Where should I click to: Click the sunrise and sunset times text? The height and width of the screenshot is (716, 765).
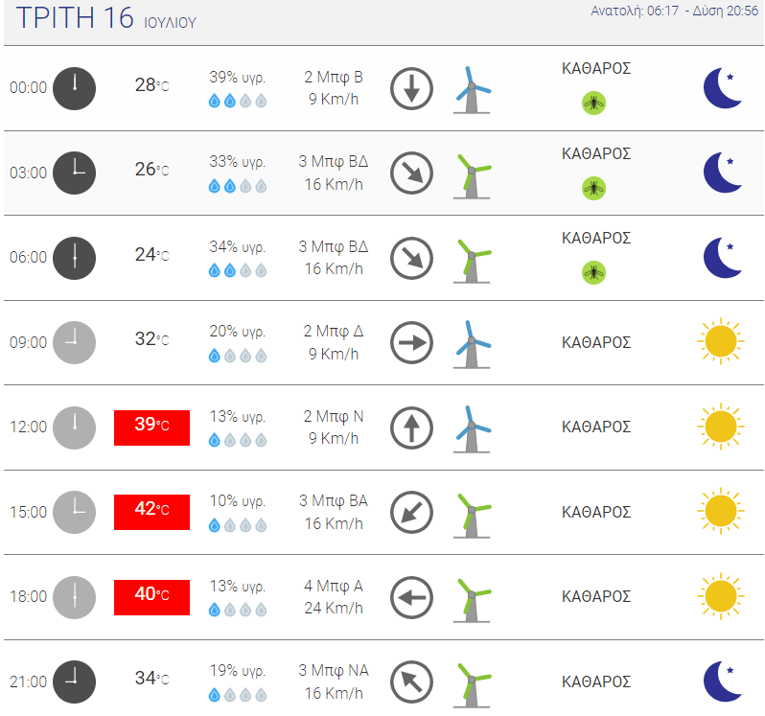coord(674,11)
